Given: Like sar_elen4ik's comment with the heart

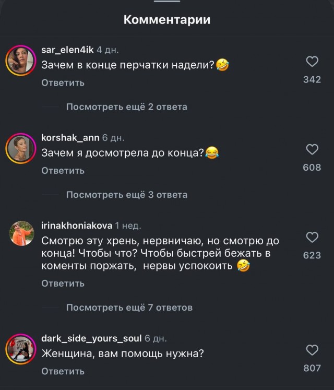Looking at the screenshot, I should [x=312, y=62].
